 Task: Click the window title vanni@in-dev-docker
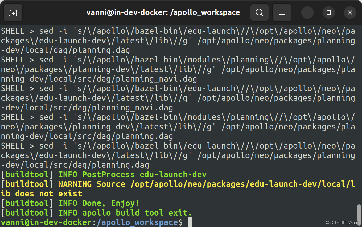tap(163, 12)
